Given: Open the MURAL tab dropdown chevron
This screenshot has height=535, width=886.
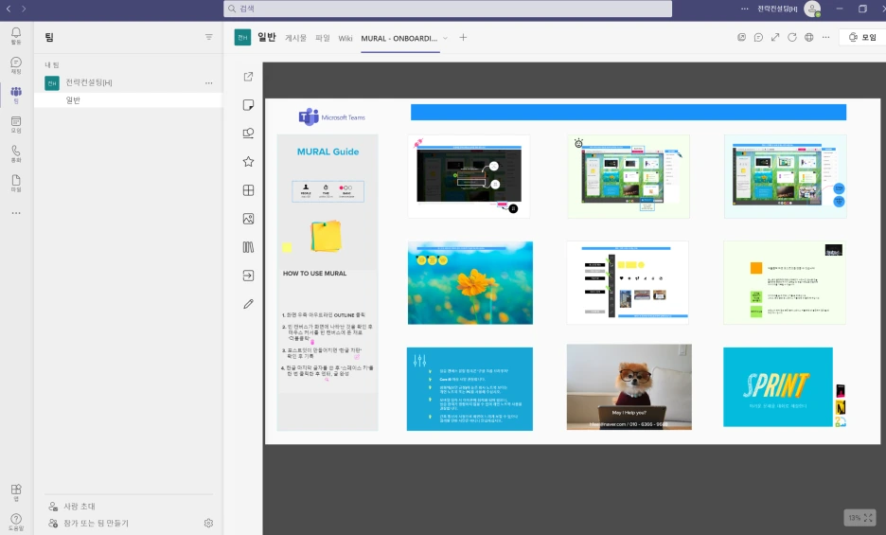Looking at the screenshot, I should [x=445, y=38].
